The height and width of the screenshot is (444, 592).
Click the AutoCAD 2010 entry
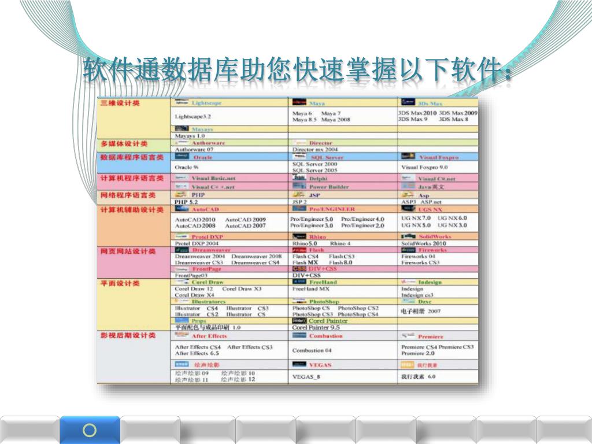pos(195,219)
